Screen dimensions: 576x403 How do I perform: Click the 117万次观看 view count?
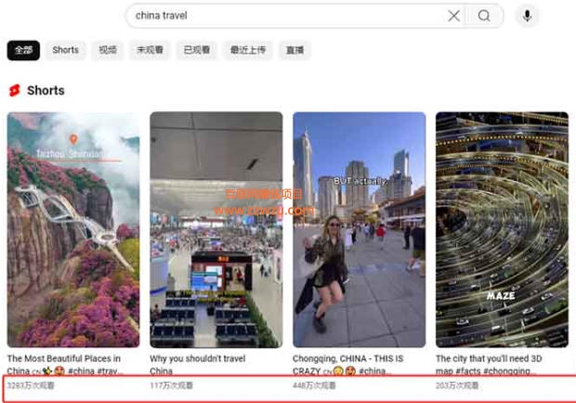pyautogui.click(x=172, y=385)
